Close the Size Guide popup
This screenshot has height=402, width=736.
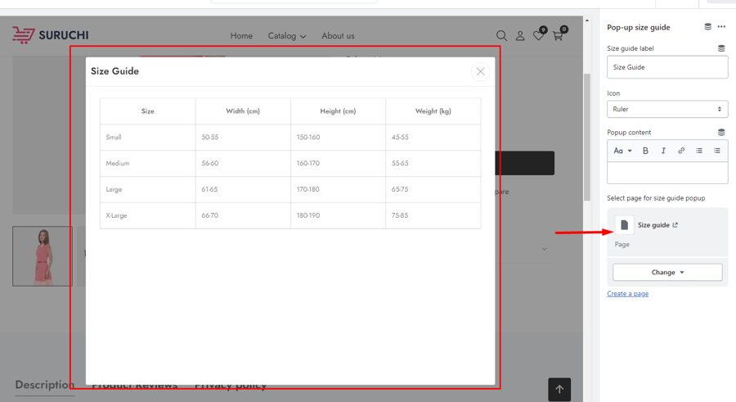tap(480, 72)
